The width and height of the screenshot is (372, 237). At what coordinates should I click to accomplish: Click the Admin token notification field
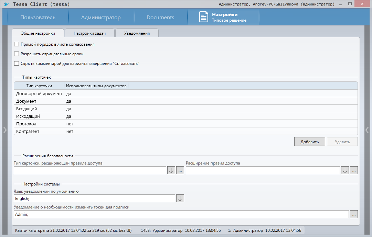coord(181,214)
